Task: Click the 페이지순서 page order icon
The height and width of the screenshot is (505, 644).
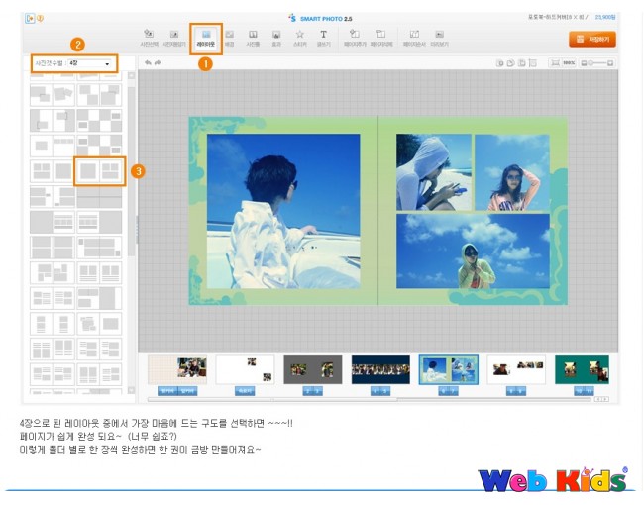Action: [x=413, y=38]
